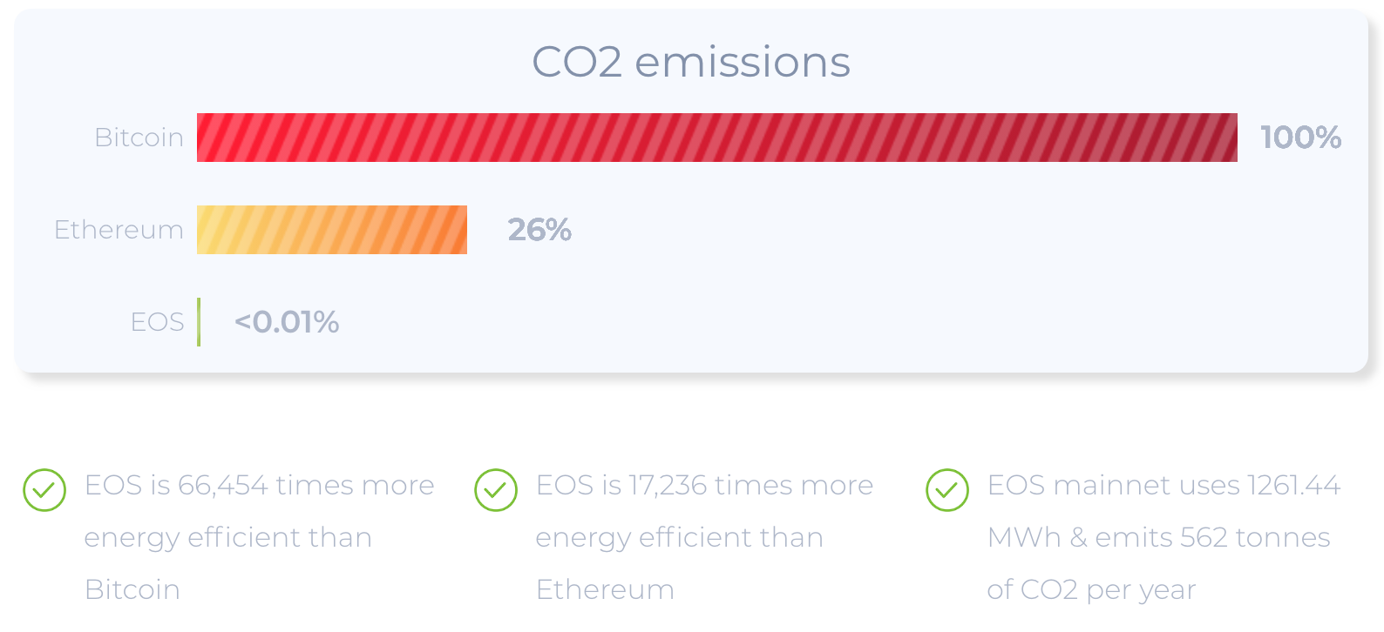Click the Bitcoin row label
This screenshot has width=1384, height=632.
pos(139,138)
